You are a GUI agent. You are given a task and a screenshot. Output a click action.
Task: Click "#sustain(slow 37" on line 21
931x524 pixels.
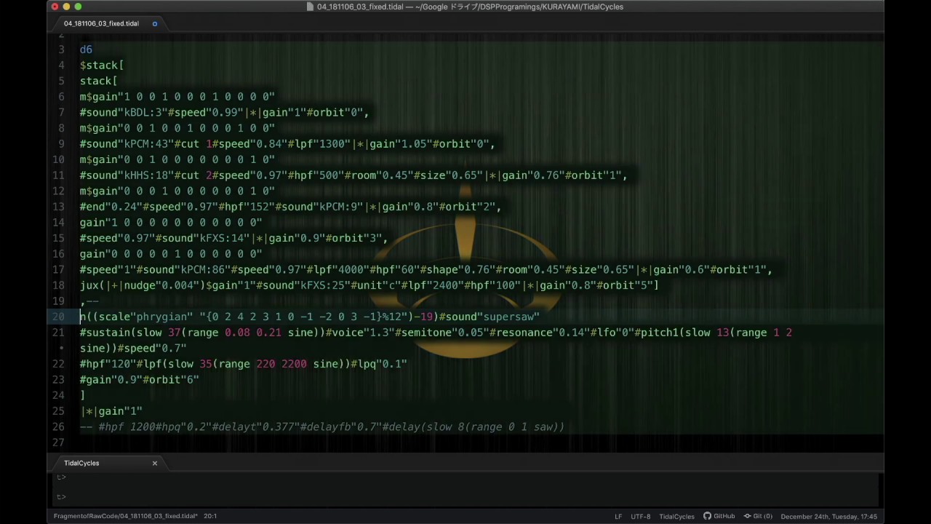click(129, 333)
